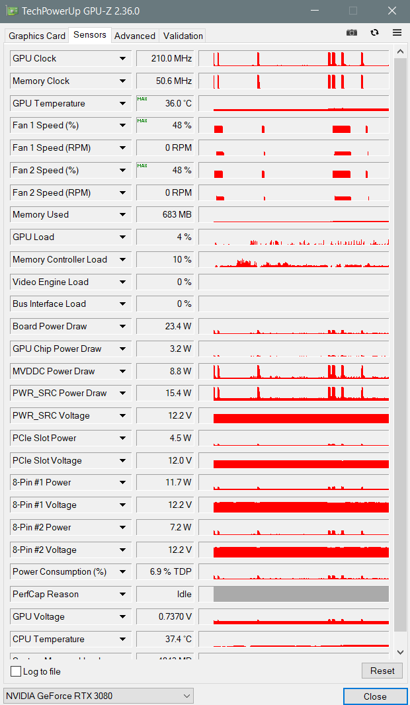Open the Memory Used sensor dropdown
The image size is (410, 705).
pos(122,215)
